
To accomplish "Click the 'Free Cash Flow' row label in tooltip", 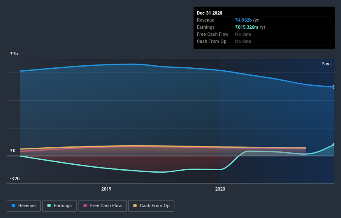I will (213, 34).
